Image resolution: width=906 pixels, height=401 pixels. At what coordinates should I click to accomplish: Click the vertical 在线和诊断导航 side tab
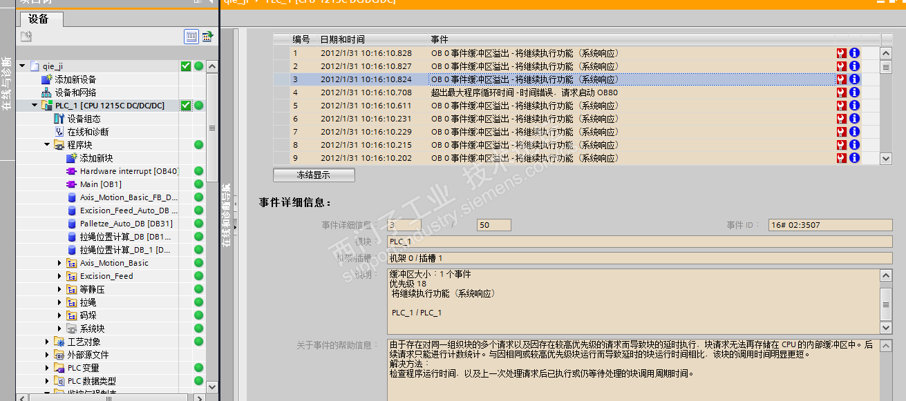pos(226,217)
